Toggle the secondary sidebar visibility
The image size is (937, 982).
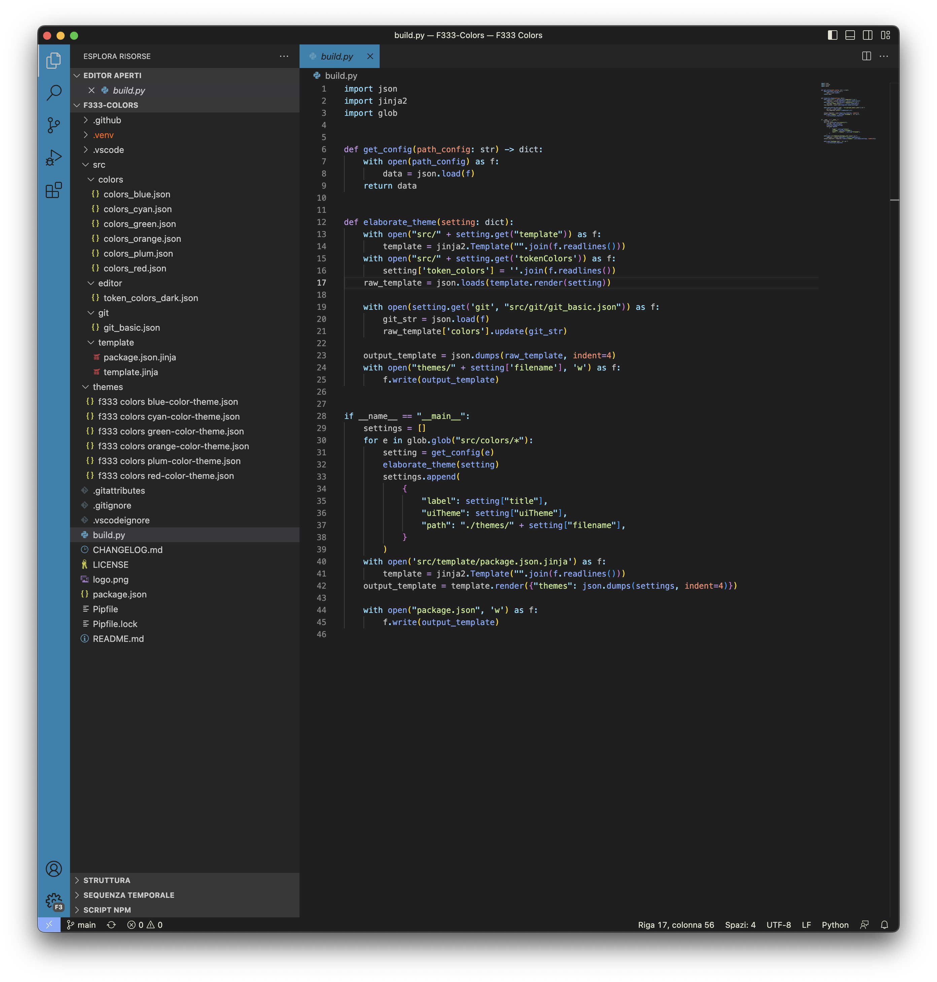coord(868,35)
